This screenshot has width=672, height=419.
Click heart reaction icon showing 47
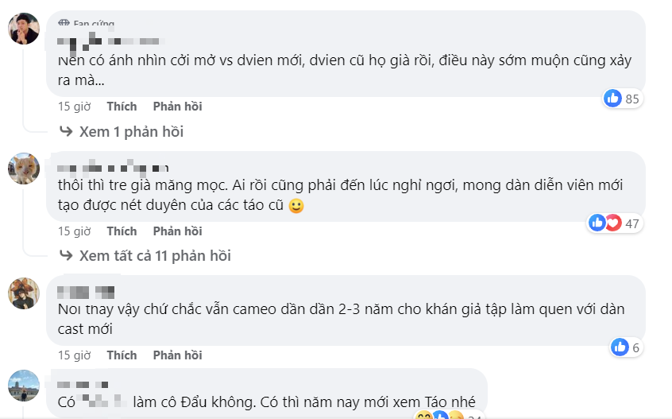[613, 223]
